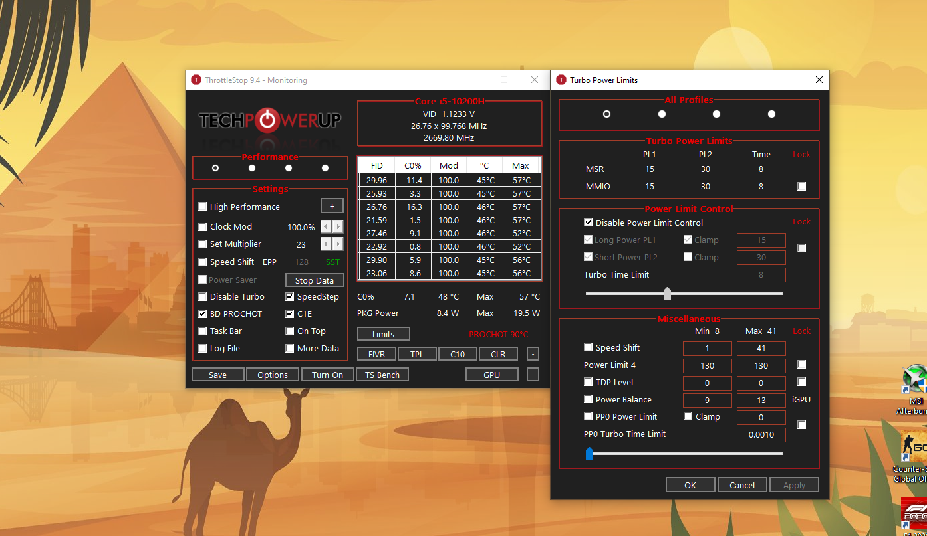Minimize the ThrottleStop window
927x536 pixels.
[x=474, y=80]
